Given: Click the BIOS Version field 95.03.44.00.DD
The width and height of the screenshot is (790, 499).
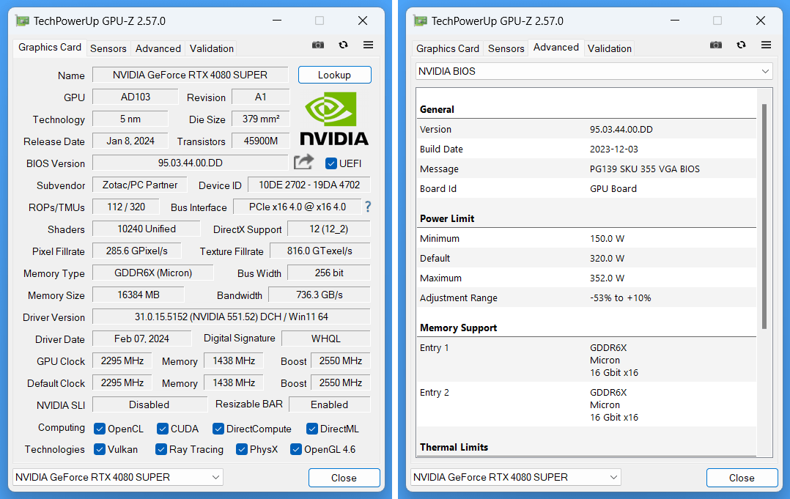Looking at the screenshot, I should (190, 163).
